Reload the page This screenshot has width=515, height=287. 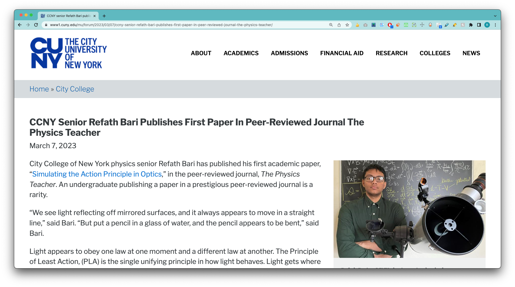click(36, 25)
